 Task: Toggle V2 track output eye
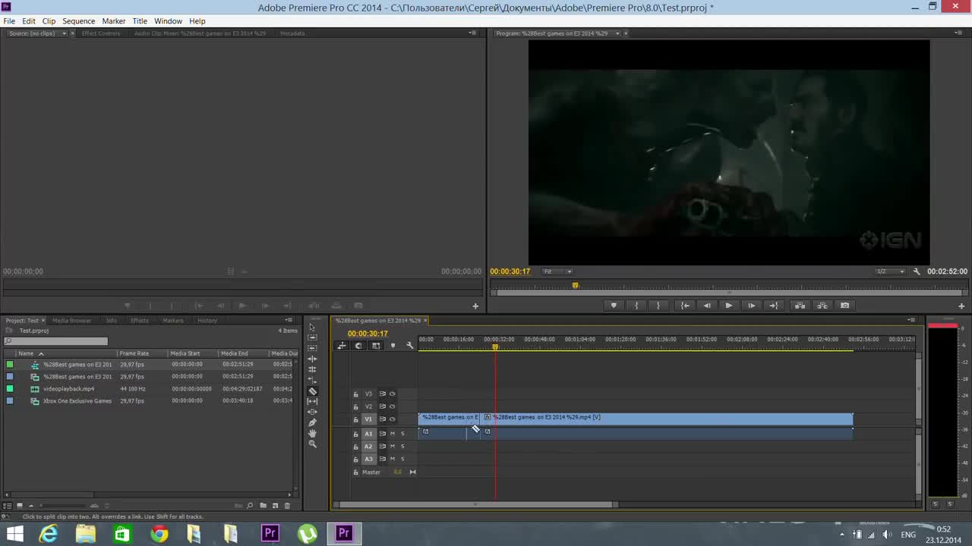tap(393, 406)
